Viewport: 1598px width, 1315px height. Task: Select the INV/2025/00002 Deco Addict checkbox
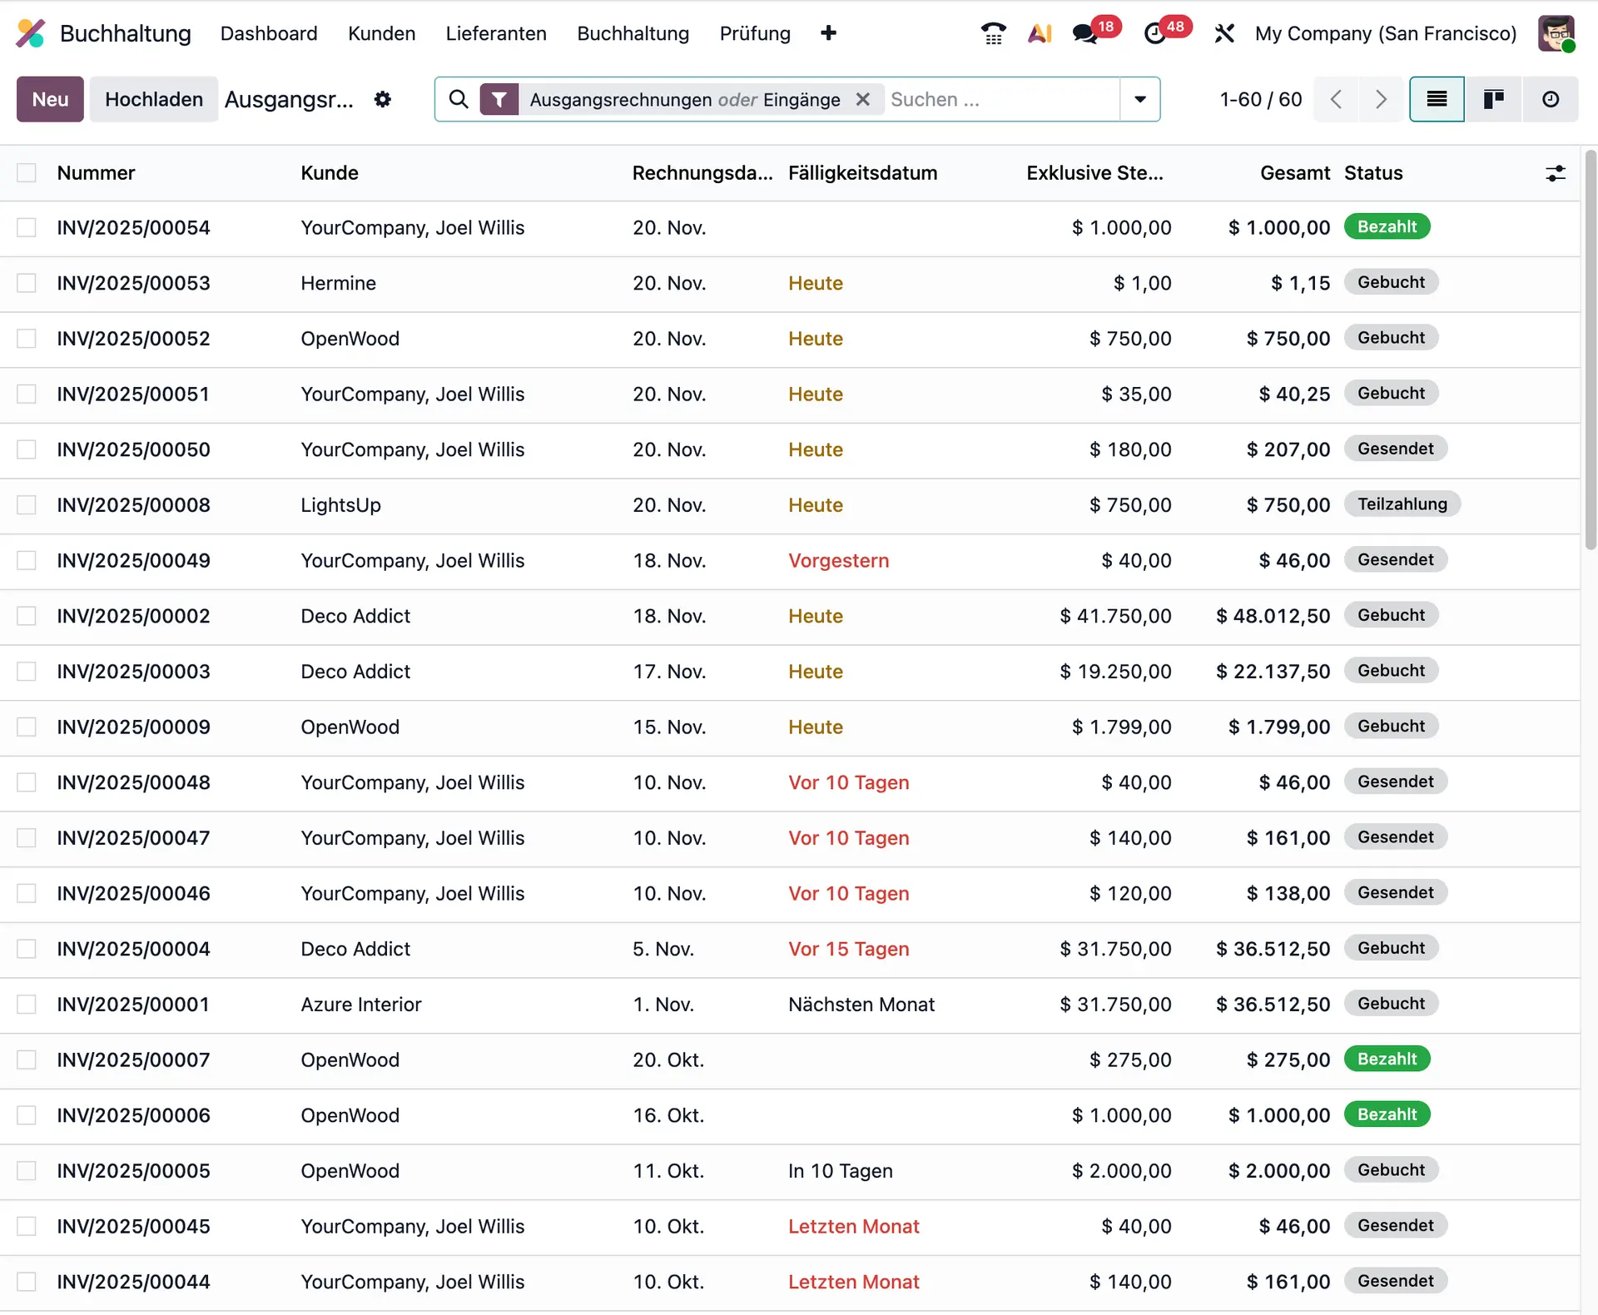[27, 616]
